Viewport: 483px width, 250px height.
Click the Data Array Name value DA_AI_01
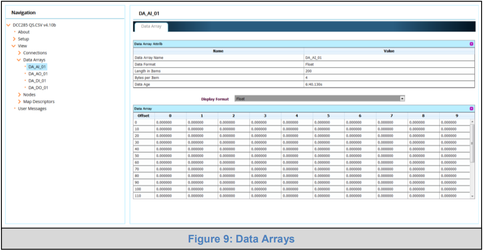point(314,58)
